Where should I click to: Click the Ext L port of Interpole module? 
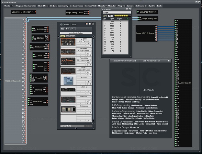[x=30, y=90]
